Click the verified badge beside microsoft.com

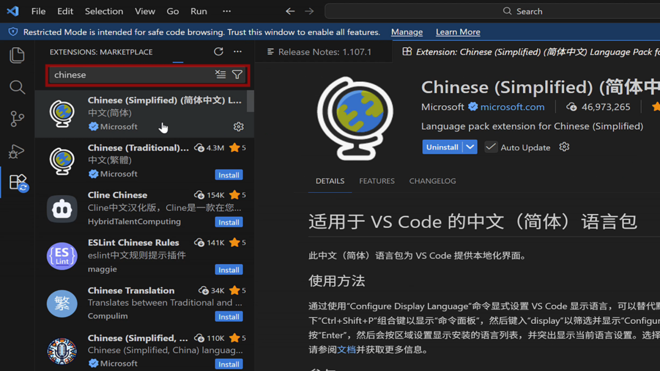472,106
